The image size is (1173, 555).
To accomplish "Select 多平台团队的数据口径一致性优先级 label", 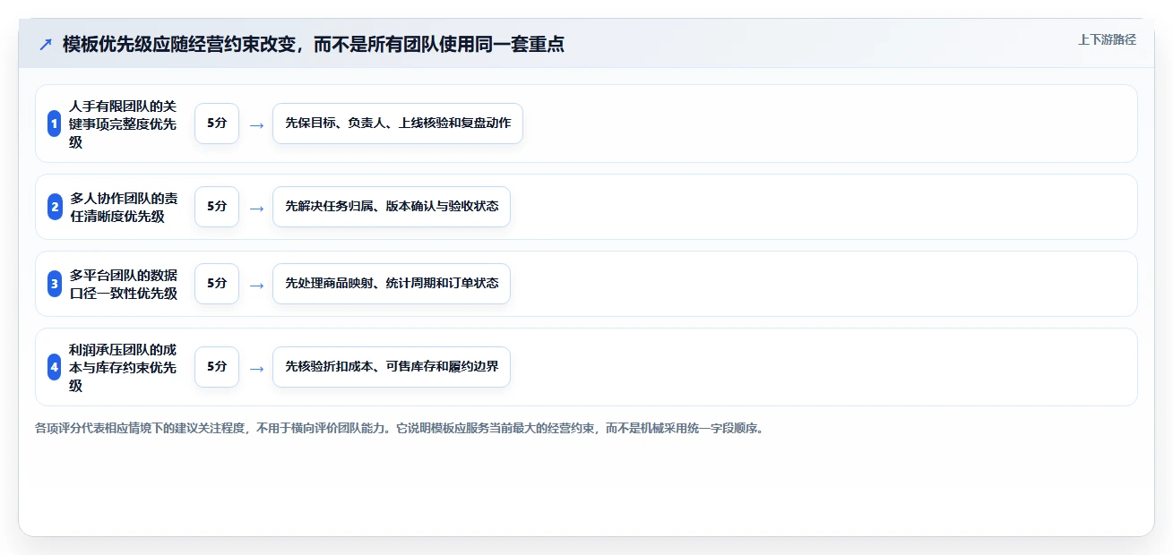I will click(124, 284).
